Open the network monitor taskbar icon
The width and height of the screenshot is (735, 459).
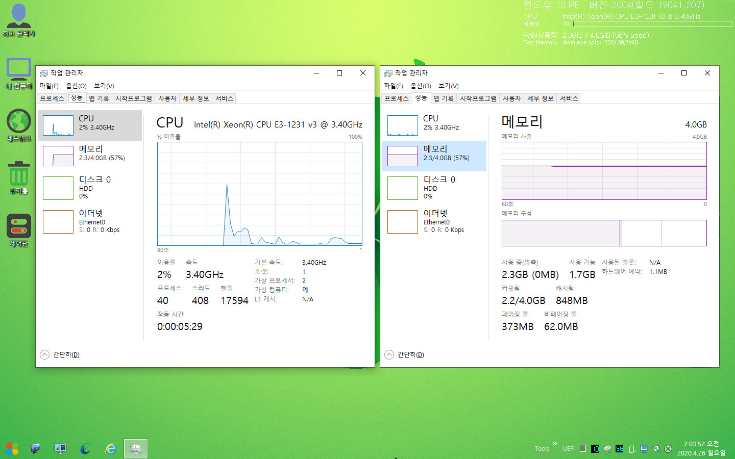point(60,449)
